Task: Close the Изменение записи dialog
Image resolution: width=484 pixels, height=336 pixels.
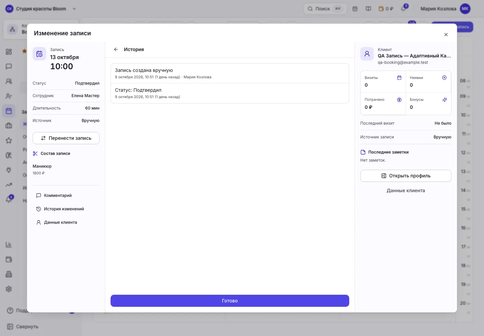Action: coord(446,35)
